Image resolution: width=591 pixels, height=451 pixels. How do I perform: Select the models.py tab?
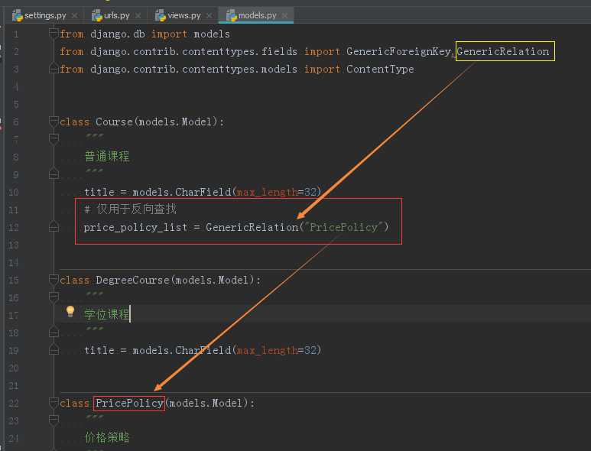click(257, 15)
